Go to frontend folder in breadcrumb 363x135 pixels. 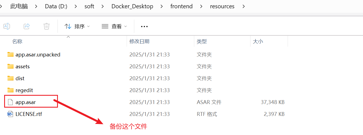click(181, 6)
